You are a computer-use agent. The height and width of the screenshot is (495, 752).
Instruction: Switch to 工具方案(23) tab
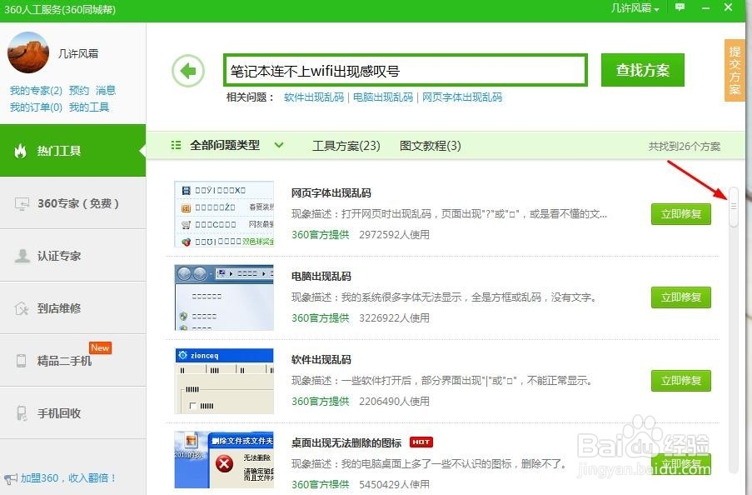346,146
